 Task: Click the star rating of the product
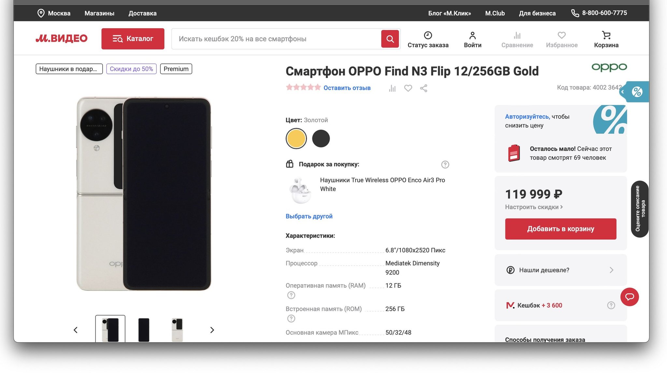(x=303, y=87)
